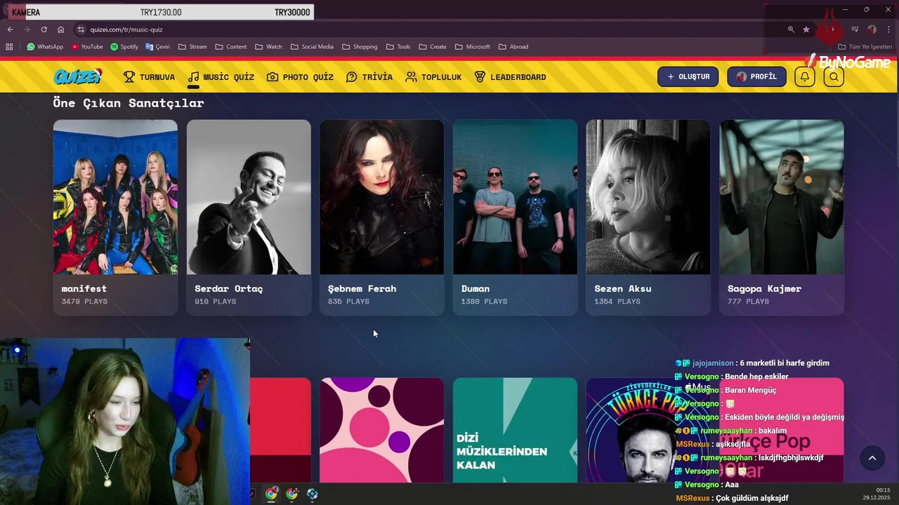Open the Profil button

coord(756,76)
